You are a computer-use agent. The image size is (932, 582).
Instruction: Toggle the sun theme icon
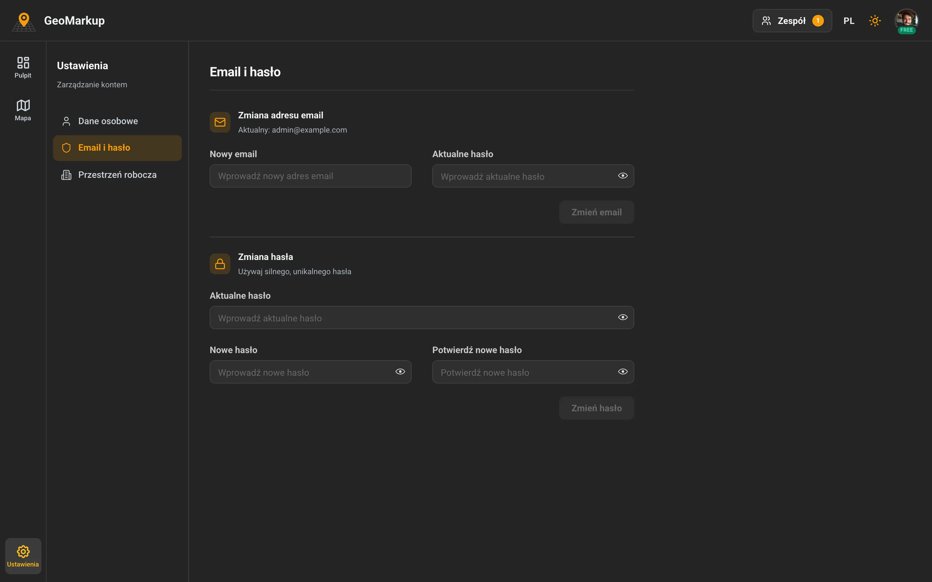(875, 21)
